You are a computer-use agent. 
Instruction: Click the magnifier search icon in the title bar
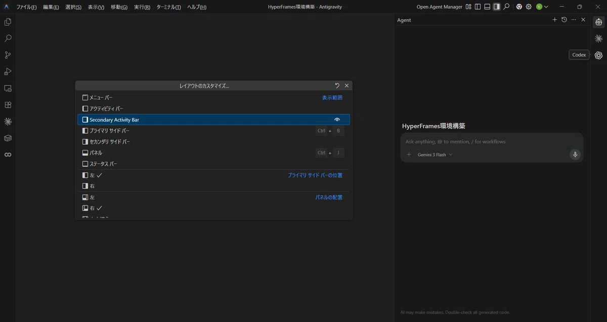tap(506, 7)
